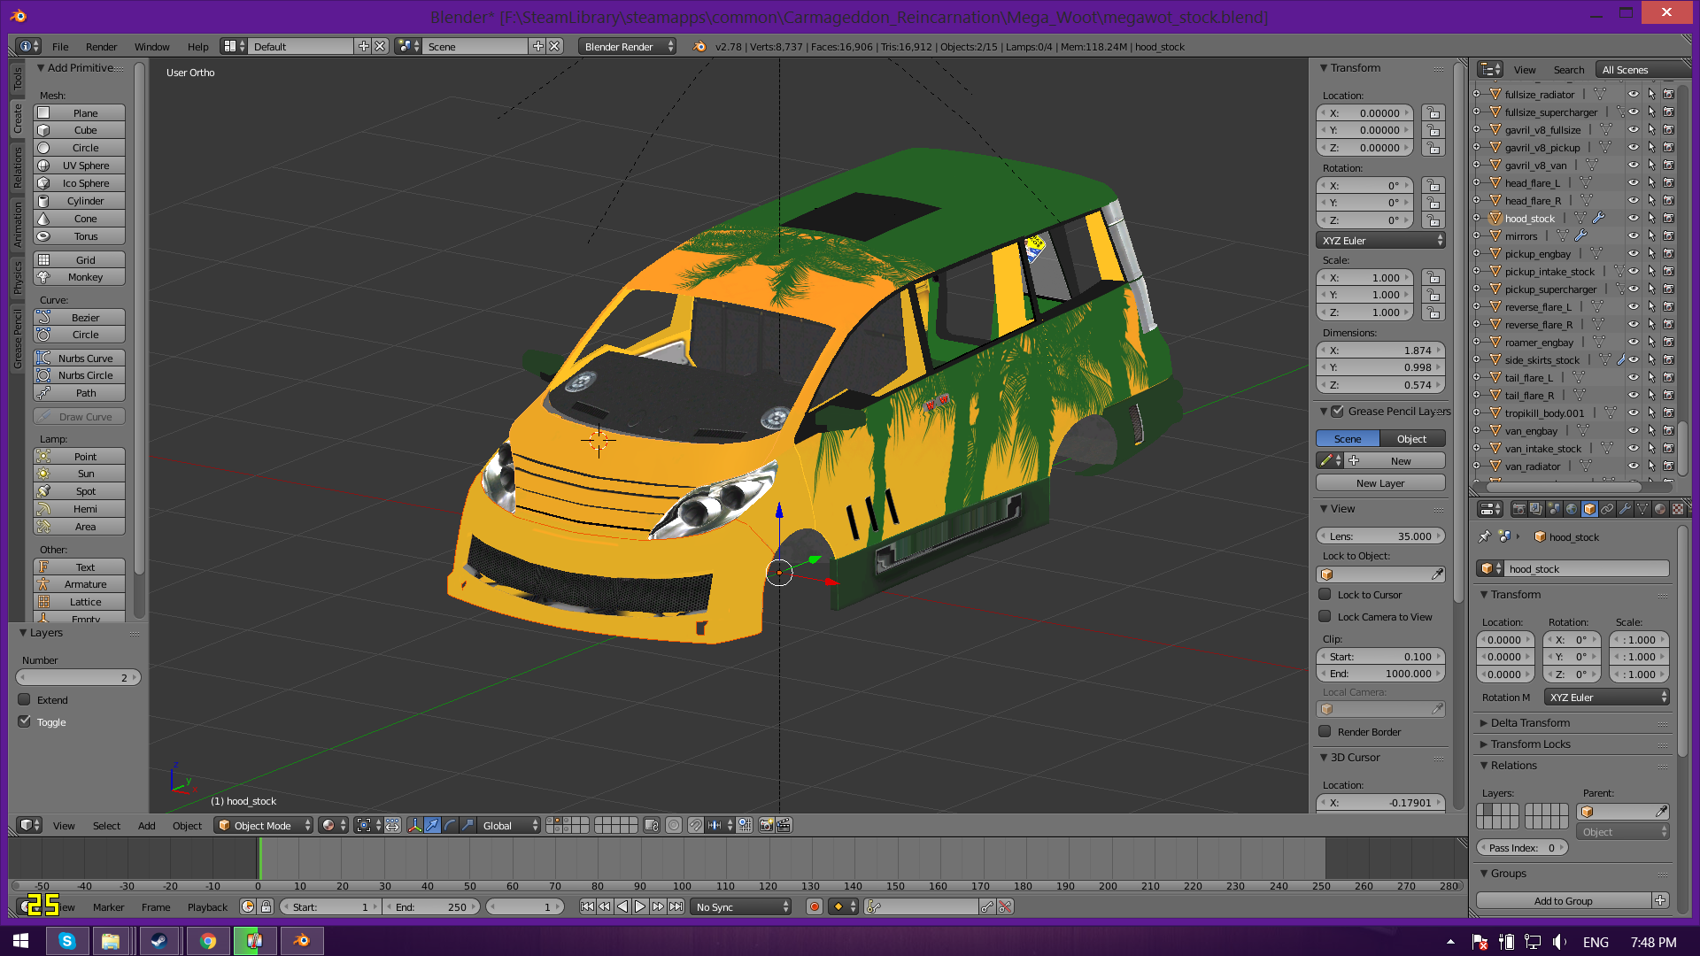This screenshot has height=956, width=1700.
Task: Open the File menu
Action: 60,46
